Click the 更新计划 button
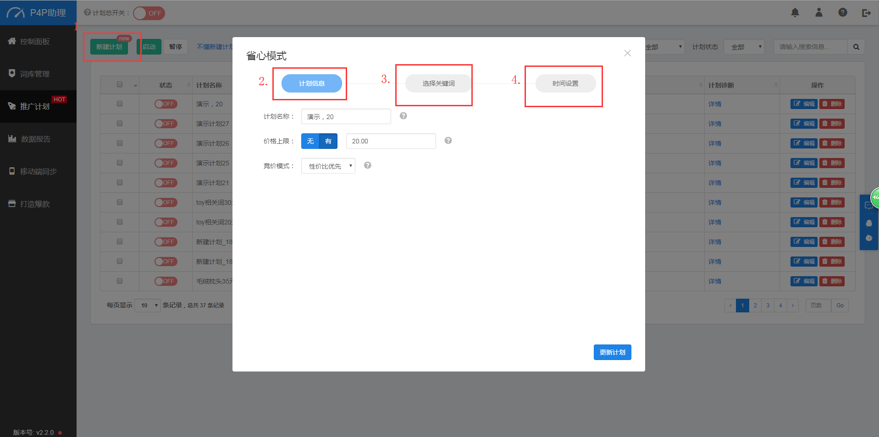The image size is (879, 437). tap(613, 352)
